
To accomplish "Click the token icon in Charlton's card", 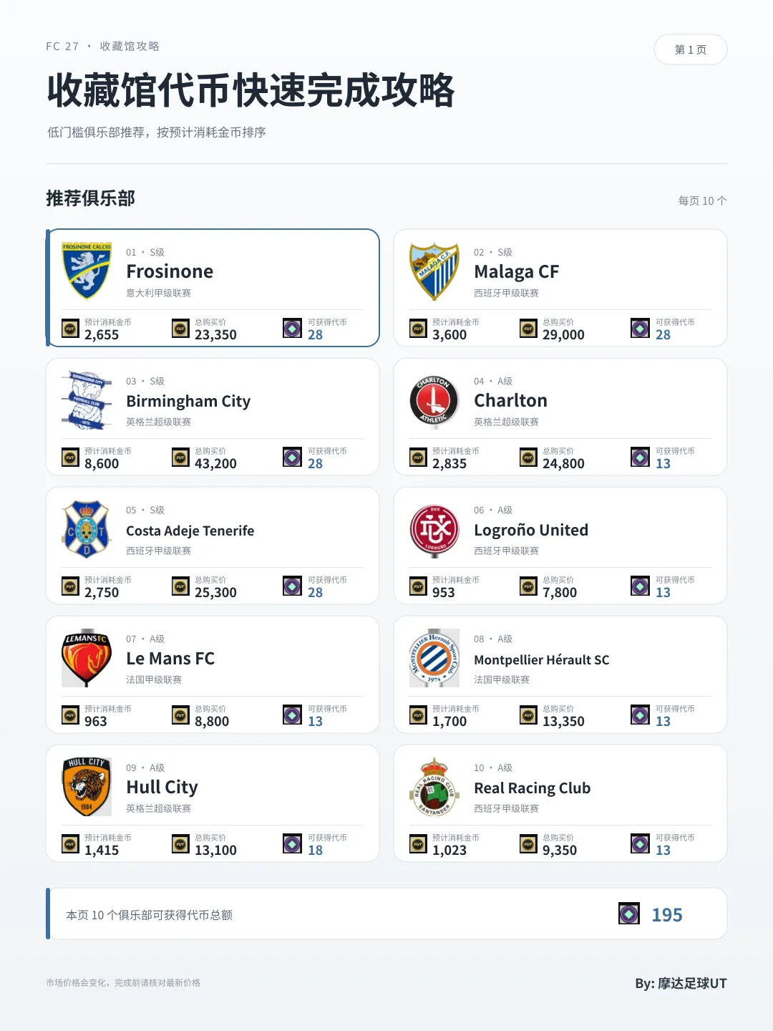I will click(x=640, y=457).
